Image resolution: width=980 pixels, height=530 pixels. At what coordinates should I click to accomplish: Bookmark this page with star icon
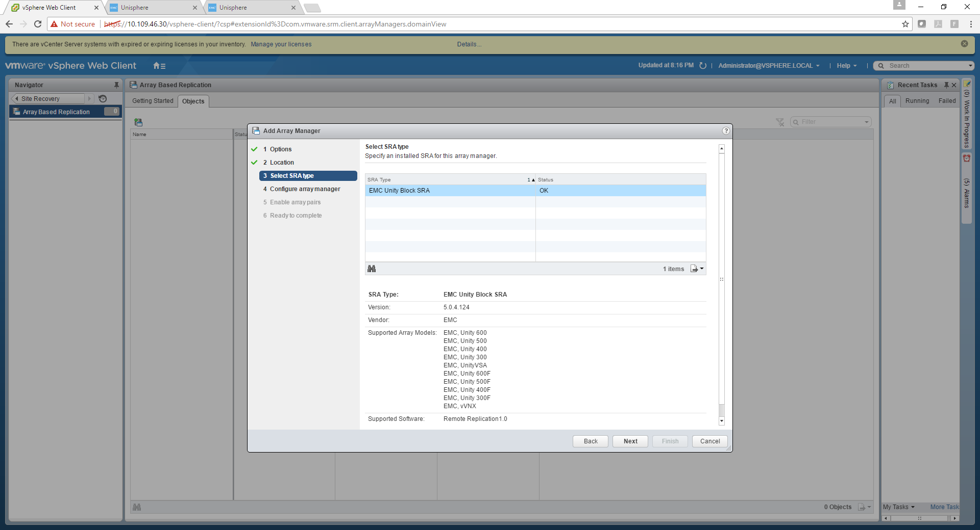coord(905,24)
